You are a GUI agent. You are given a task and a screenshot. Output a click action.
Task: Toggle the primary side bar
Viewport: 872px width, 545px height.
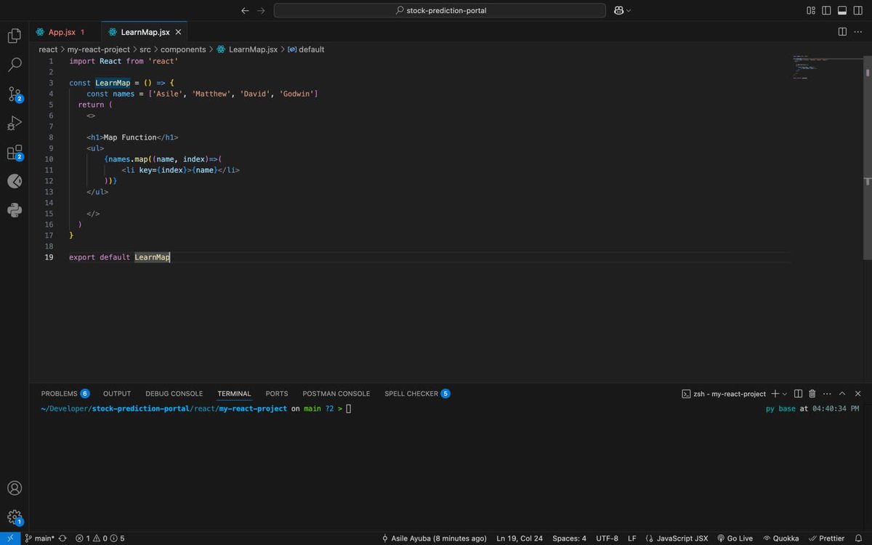[x=826, y=10]
